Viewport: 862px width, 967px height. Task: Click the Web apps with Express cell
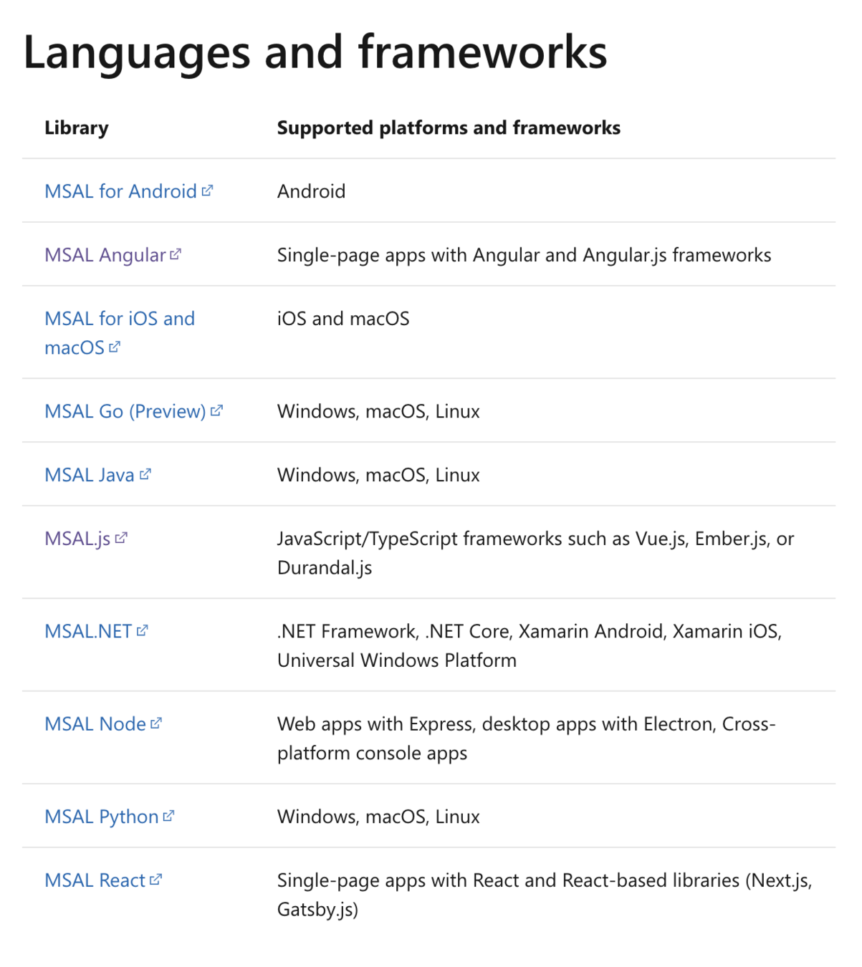click(x=527, y=739)
